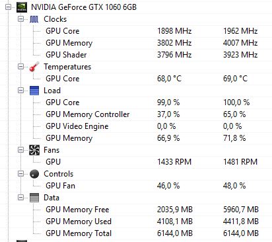
Task: Click the Clocks waveform icon
Action: [34, 19]
